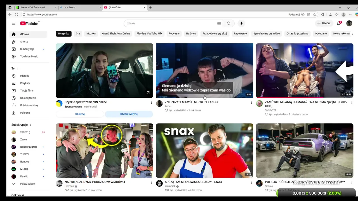Play Szybkie sprawdzenie VIN online thumbnail

(104, 71)
